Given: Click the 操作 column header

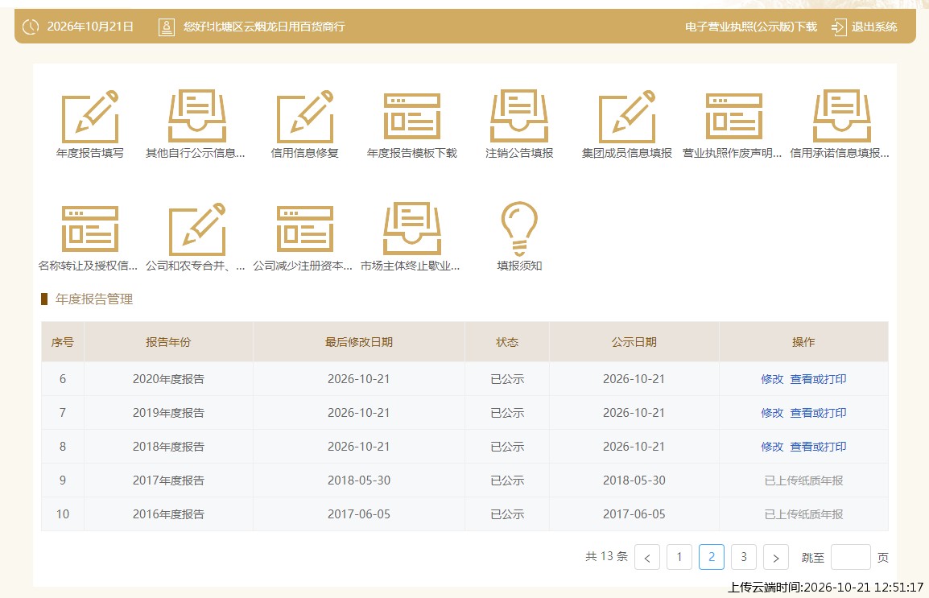Looking at the screenshot, I should click(803, 342).
